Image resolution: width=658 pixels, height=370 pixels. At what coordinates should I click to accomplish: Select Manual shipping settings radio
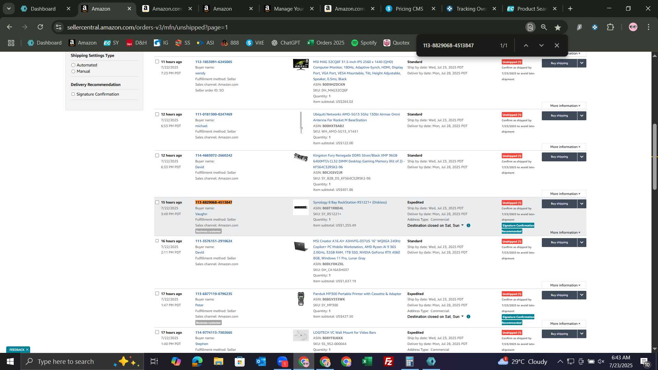coord(73,72)
